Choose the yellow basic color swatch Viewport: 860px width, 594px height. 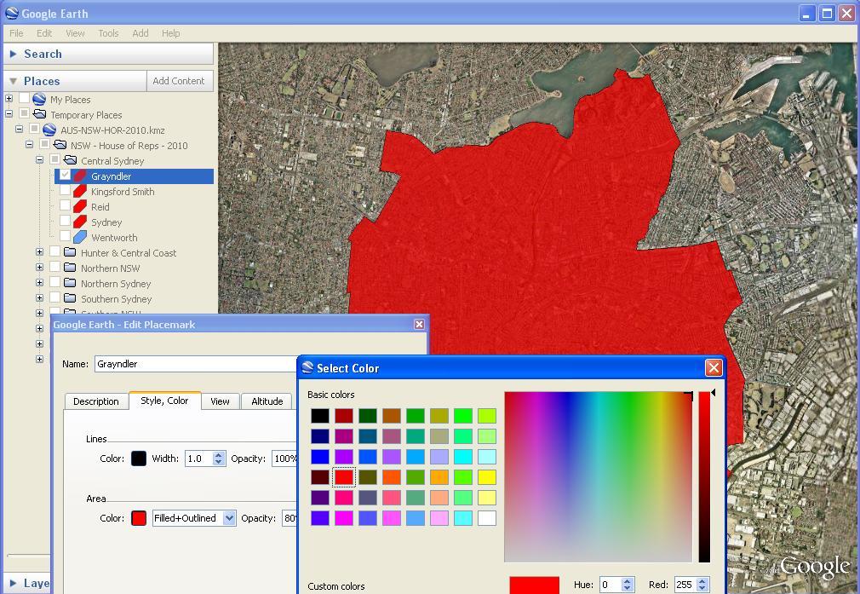pyautogui.click(x=486, y=476)
